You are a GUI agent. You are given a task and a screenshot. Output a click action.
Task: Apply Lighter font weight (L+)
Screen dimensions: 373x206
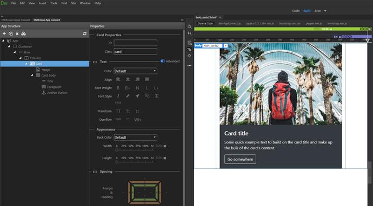click(x=156, y=88)
